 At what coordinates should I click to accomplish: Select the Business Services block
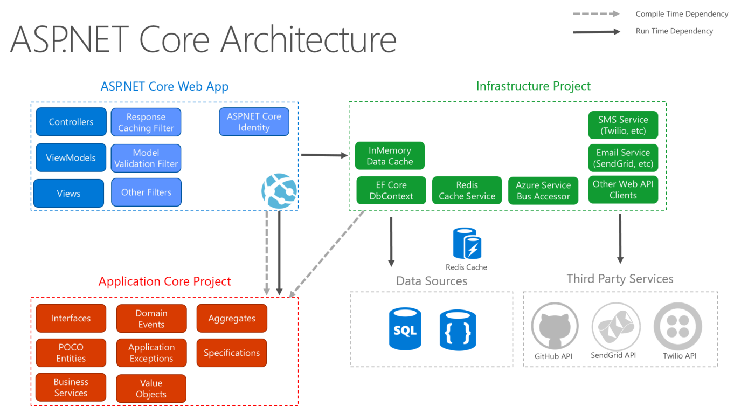71,387
